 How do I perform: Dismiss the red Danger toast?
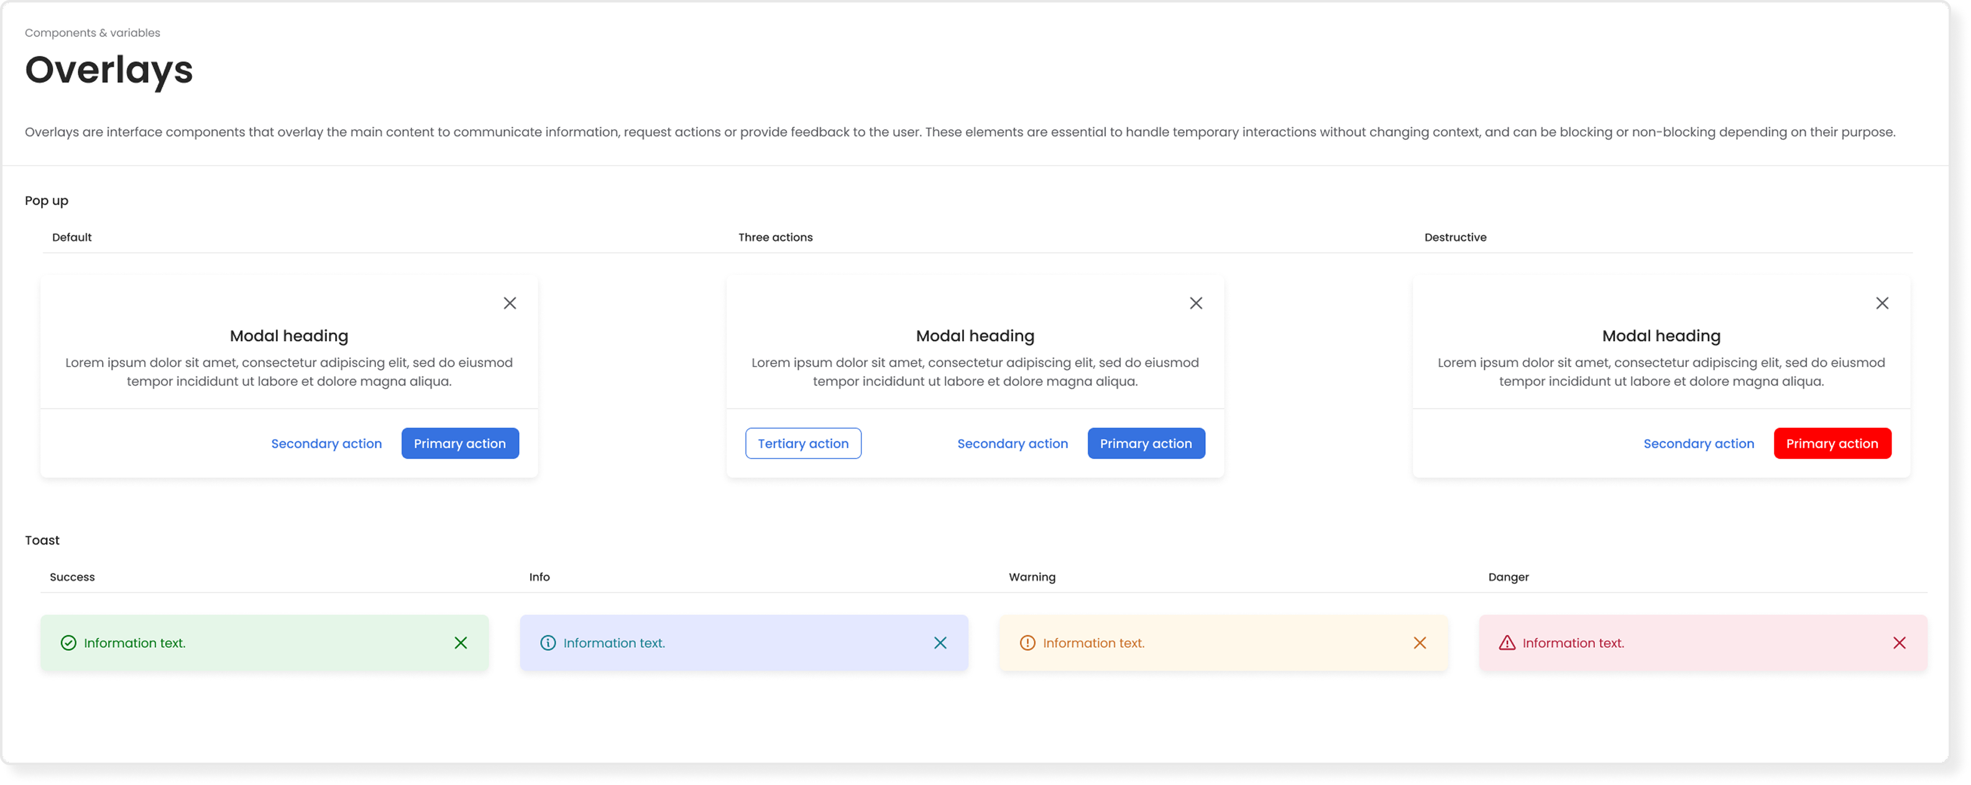click(1899, 643)
